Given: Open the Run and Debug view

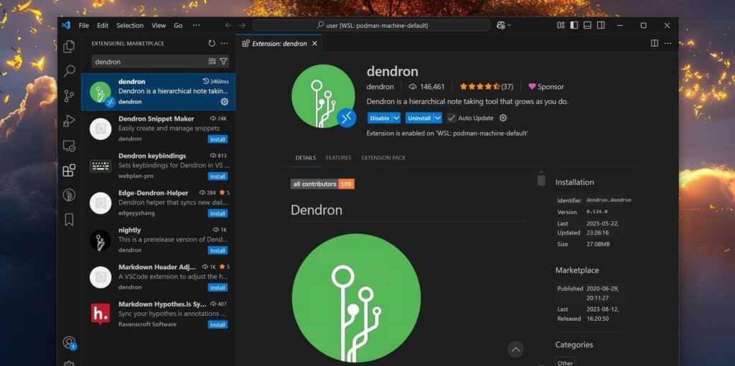Looking at the screenshot, I should click(x=69, y=121).
